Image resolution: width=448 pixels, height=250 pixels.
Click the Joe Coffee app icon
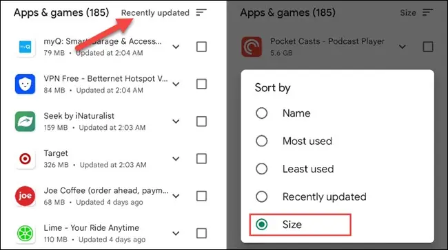pyautogui.click(x=25, y=196)
